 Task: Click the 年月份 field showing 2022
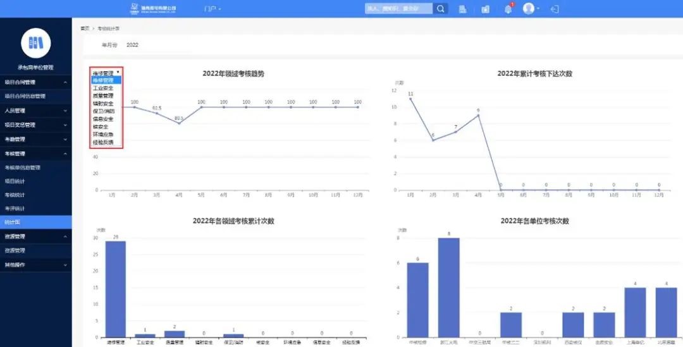133,45
